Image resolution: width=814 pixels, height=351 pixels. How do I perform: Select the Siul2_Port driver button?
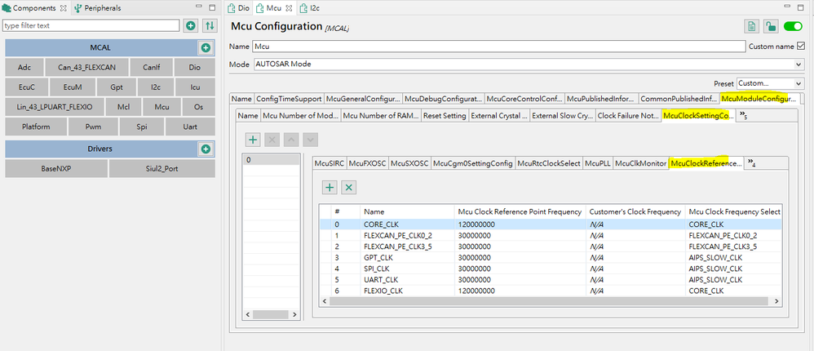pyautogui.click(x=161, y=169)
